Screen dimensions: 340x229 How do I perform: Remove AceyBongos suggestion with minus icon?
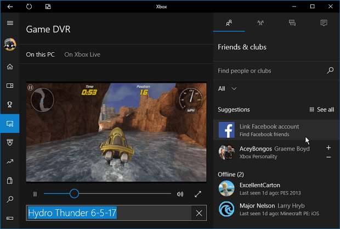(328, 157)
